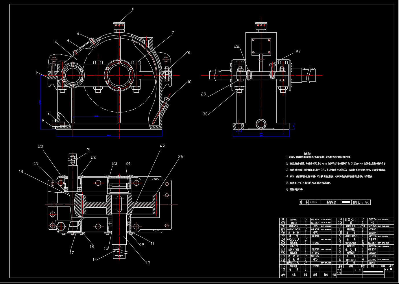
Task: Click row 30 number in parts list
Action: [283, 220]
